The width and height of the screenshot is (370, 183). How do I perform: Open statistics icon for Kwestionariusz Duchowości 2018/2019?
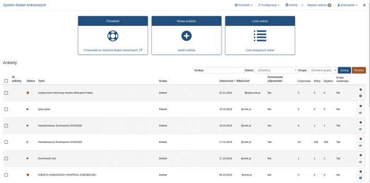click(x=360, y=145)
